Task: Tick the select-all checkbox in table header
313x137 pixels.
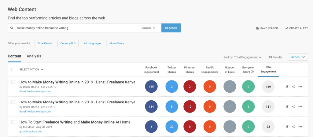Action: pyautogui.click(x=13, y=69)
